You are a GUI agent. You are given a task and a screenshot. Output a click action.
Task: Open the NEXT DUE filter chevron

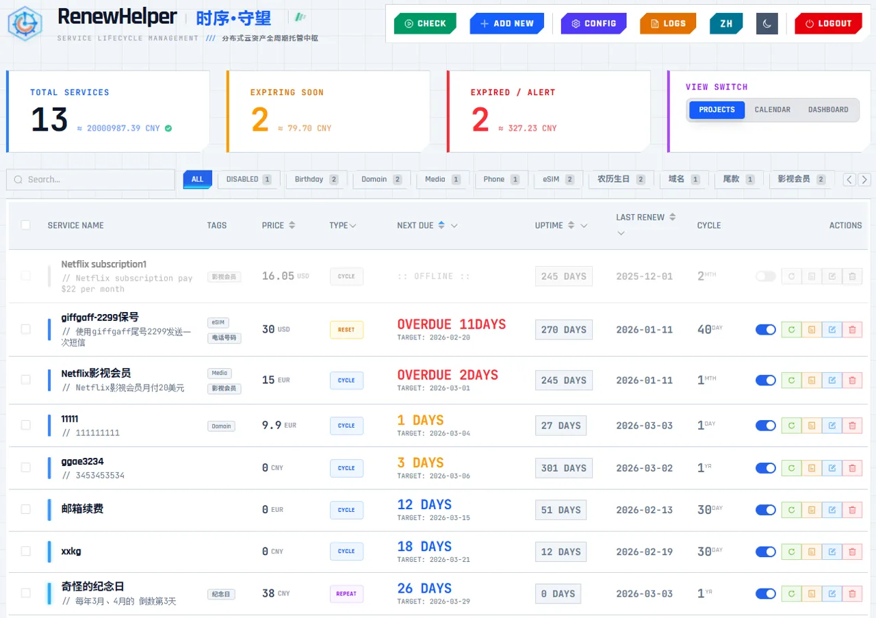pyautogui.click(x=454, y=225)
